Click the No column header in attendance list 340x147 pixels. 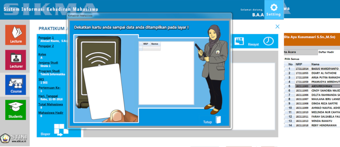pyautogui.click(x=290, y=64)
